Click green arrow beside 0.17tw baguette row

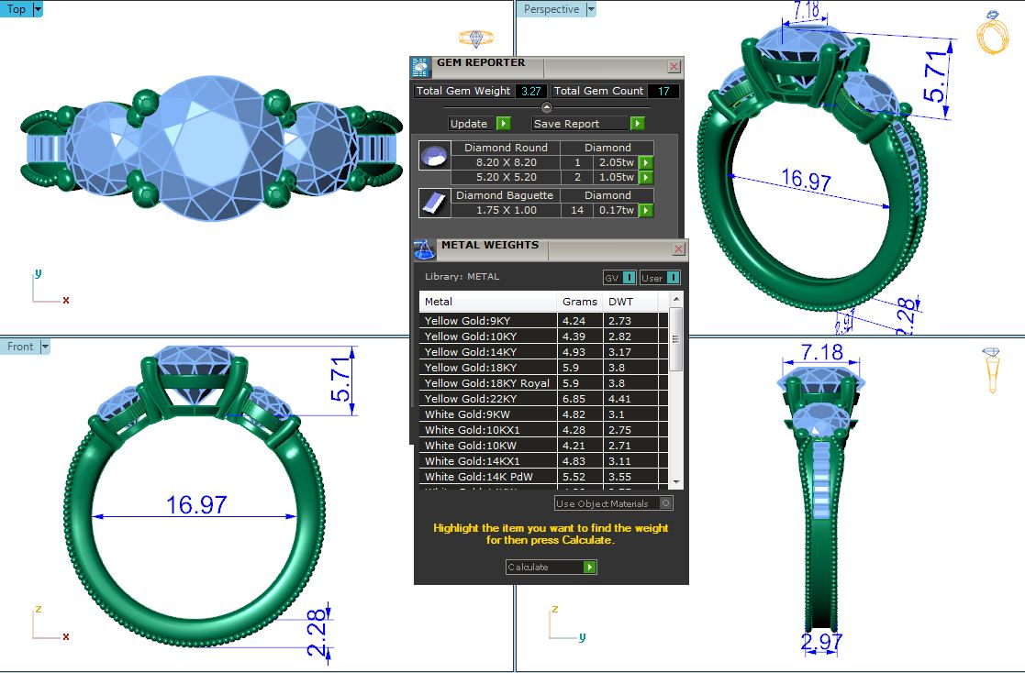pyautogui.click(x=646, y=211)
